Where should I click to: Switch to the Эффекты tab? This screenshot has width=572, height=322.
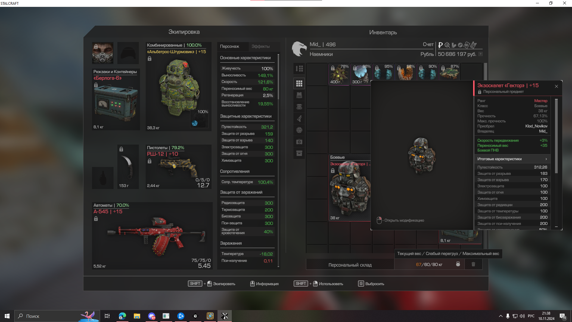click(x=261, y=47)
